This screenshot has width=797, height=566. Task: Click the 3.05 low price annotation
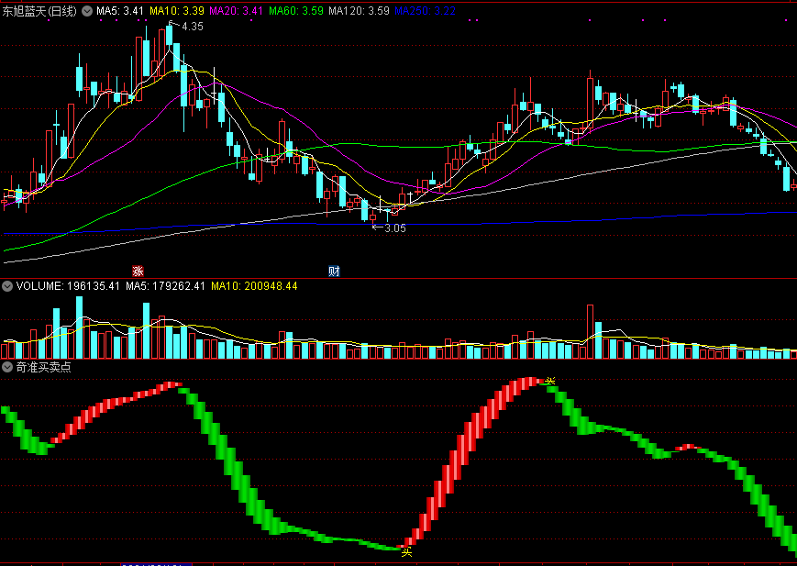point(395,228)
